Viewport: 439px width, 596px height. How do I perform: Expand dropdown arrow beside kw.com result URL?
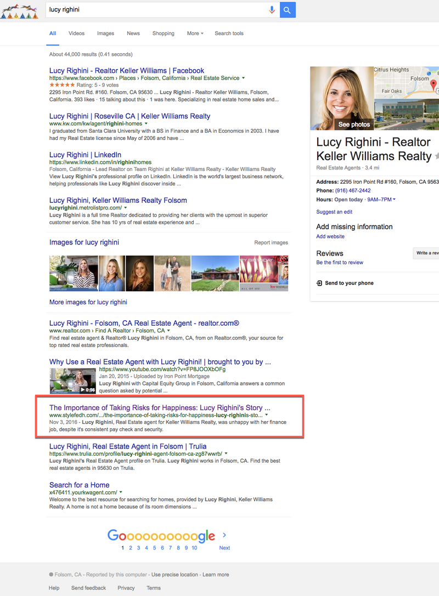[x=146, y=123]
